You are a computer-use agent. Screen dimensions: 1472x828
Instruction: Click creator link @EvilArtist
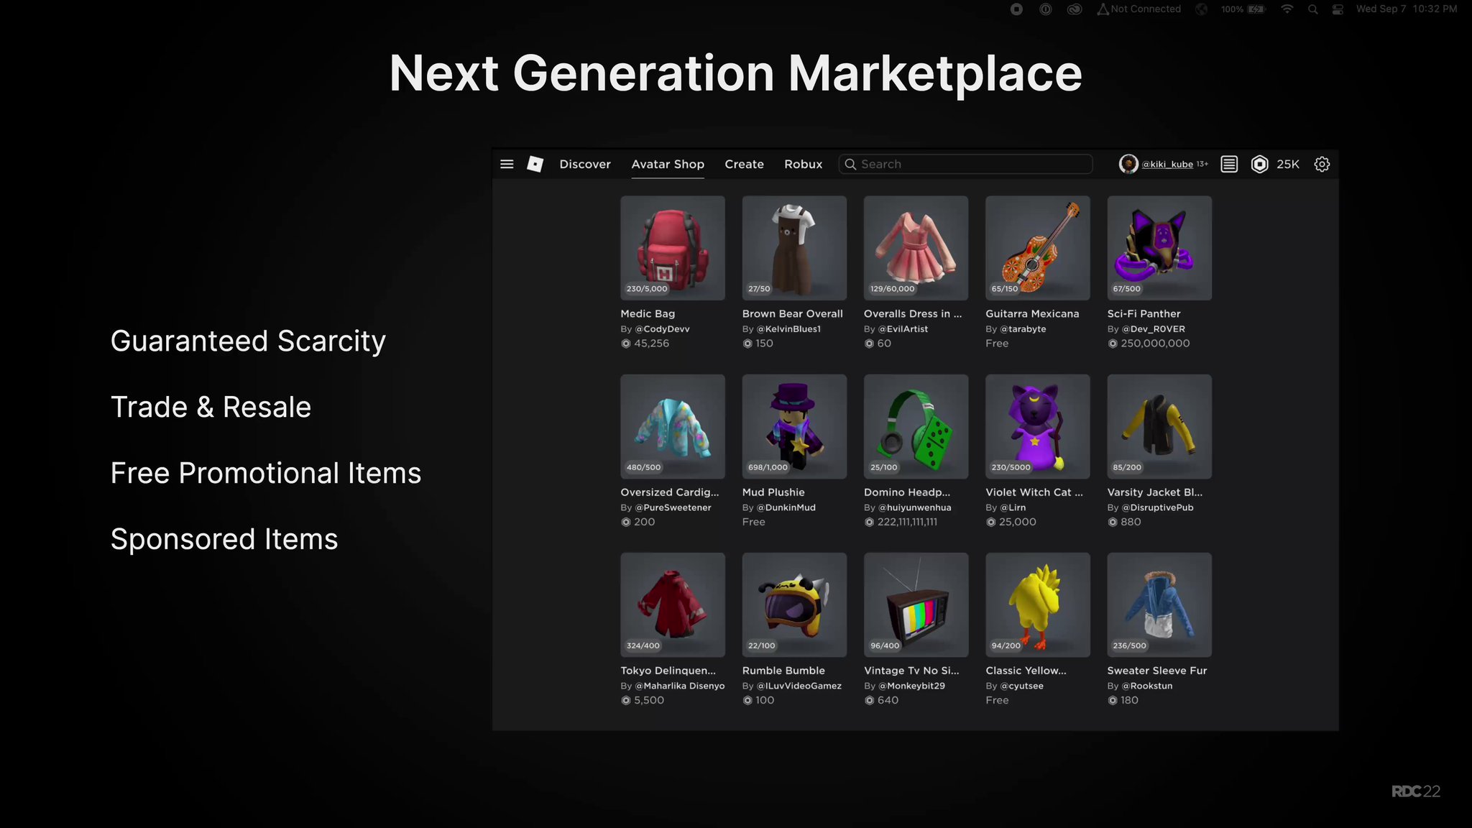click(903, 328)
